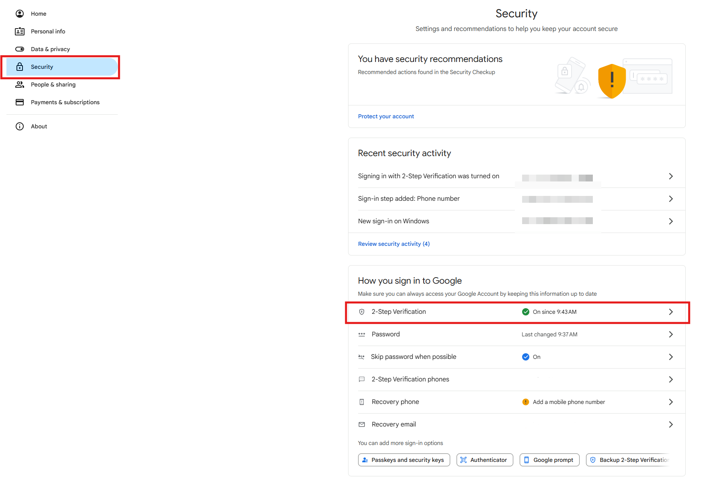Image resolution: width=707 pixels, height=480 pixels.
Task: Click the Google prompt button
Action: click(x=549, y=460)
